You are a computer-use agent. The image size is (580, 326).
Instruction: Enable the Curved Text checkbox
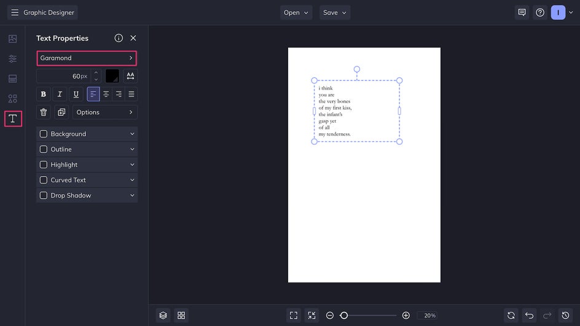pos(43,180)
